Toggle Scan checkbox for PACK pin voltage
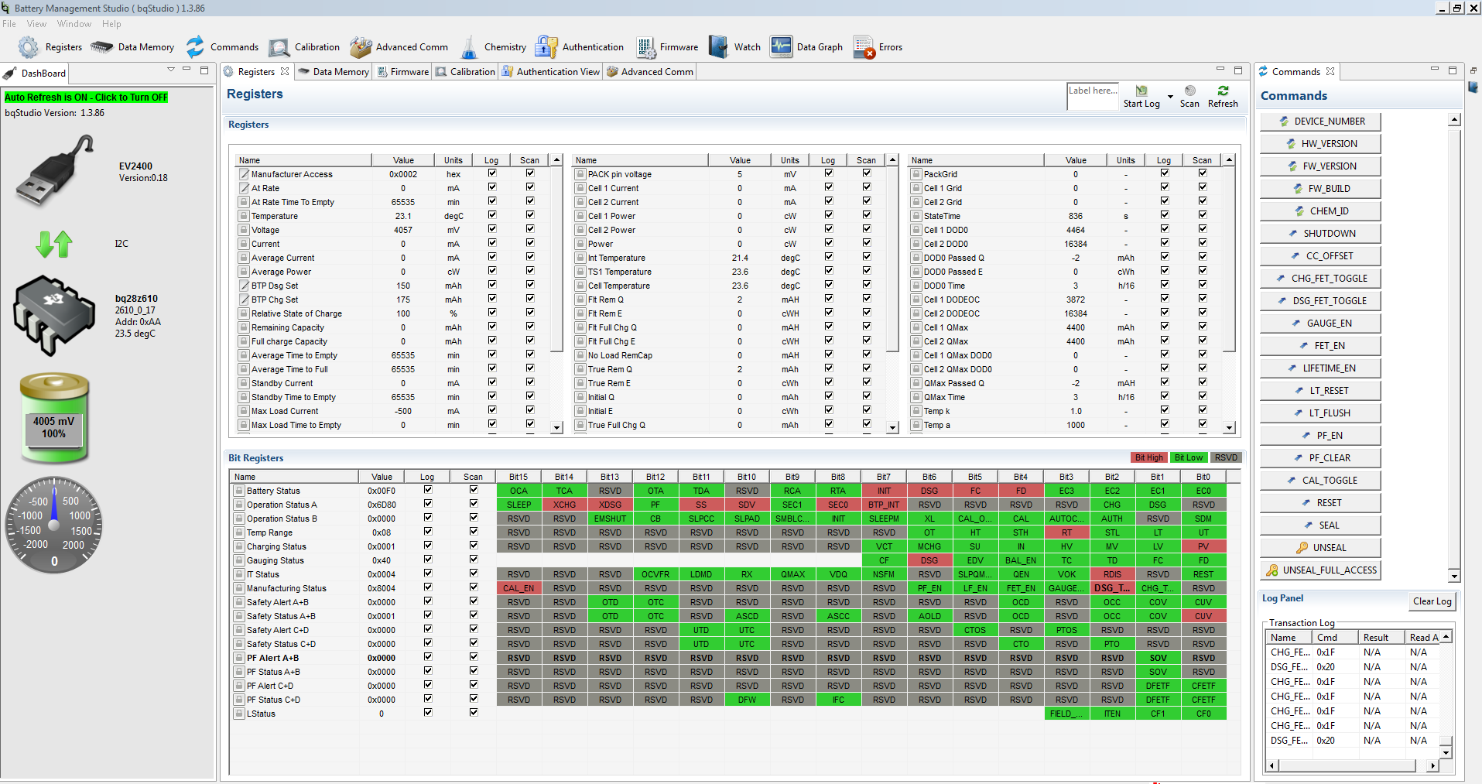The width and height of the screenshot is (1482, 784). coord(867,173)
